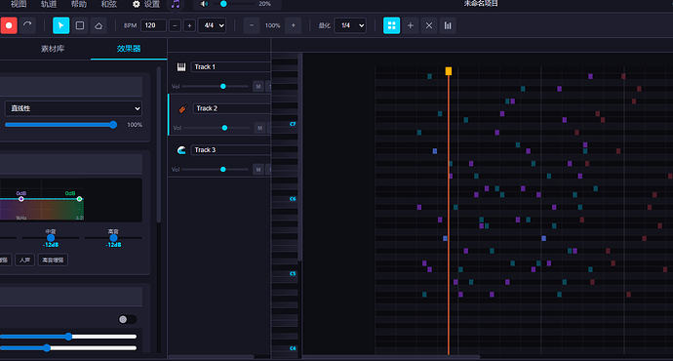
Task: Click the lower white effect parameter slider
Action: pyautogui.click(x=68, y=348)
